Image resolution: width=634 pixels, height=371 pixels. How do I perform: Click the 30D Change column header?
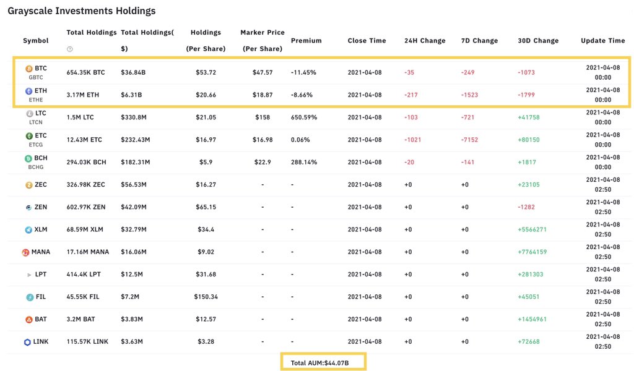[538, 40]
